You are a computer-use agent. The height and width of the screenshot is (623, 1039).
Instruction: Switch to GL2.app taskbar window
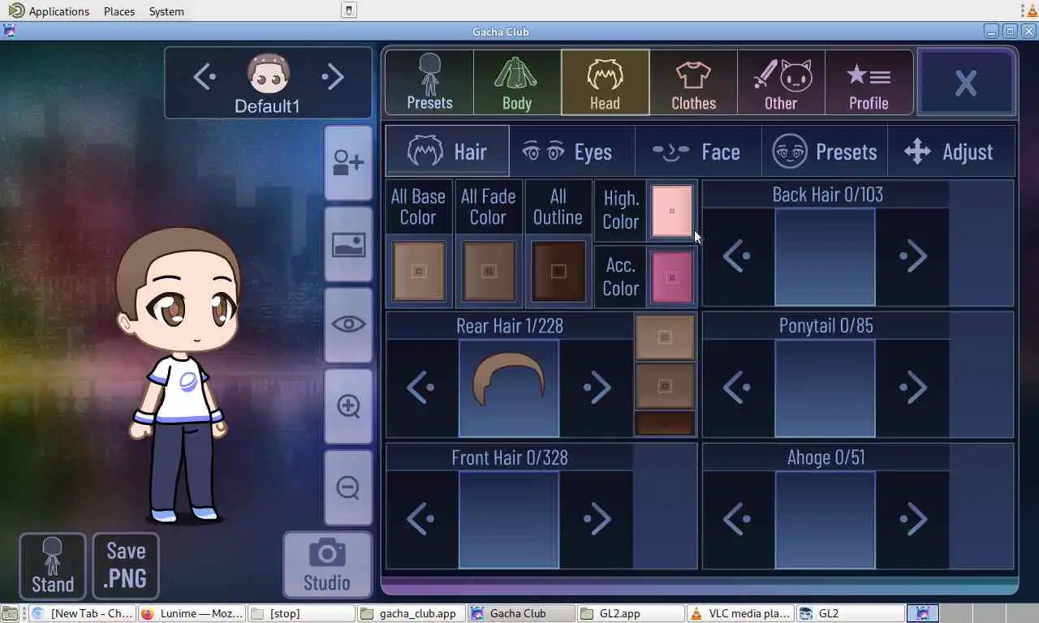[x=631, y=613]
